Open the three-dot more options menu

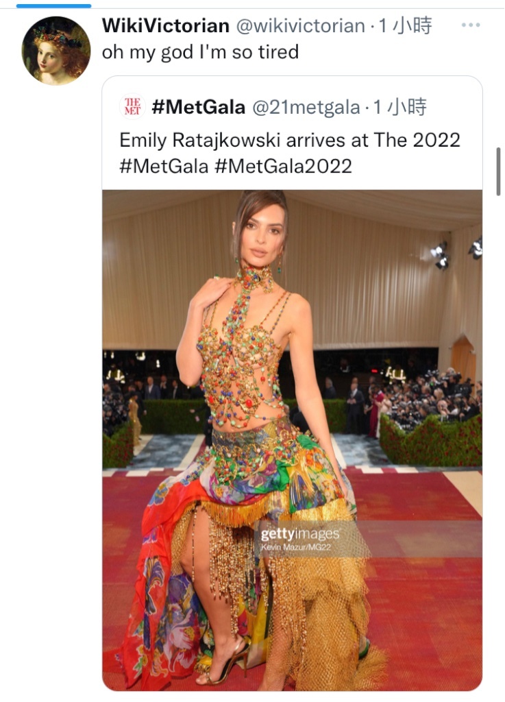[471, 25]
